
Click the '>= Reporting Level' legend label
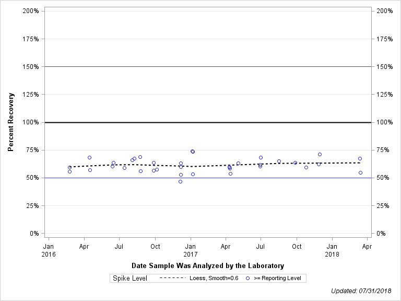(277, 278)
